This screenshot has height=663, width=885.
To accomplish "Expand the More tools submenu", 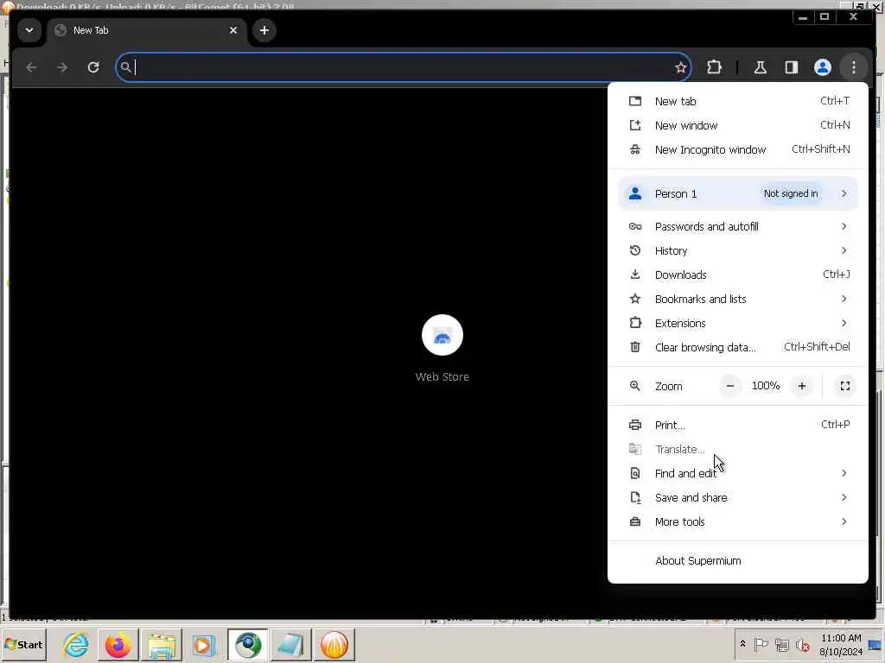I will point(738,522).
